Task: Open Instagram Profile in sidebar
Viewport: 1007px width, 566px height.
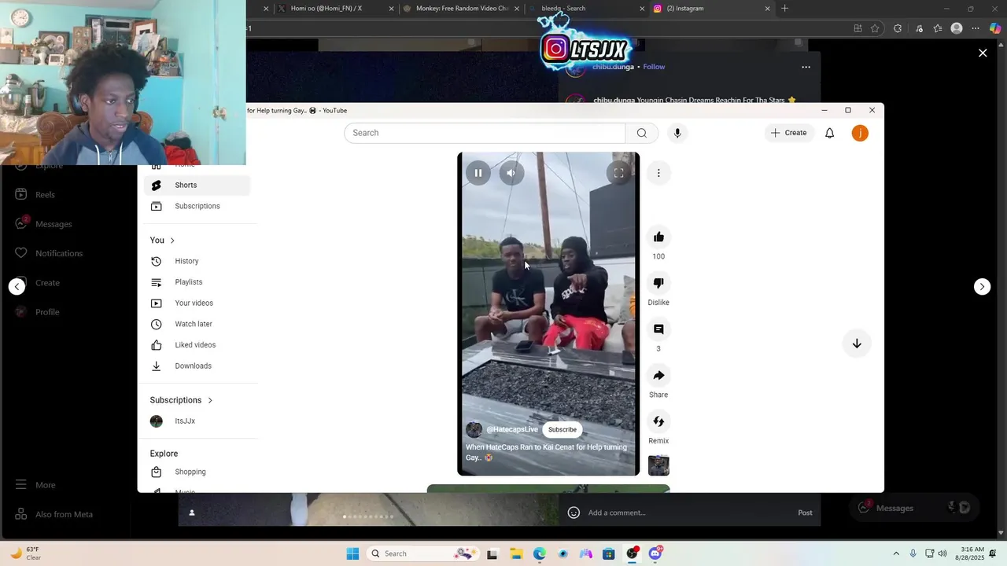Action: click(x=38, y=312)
